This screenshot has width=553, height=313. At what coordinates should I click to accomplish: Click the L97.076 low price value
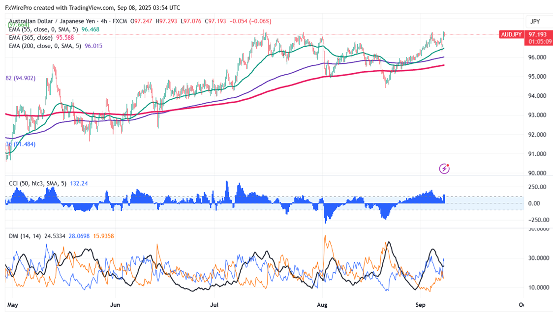[x=191, y=21]
